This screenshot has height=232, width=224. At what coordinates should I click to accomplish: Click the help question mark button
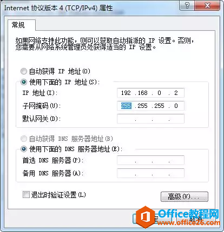coord(187,5)
